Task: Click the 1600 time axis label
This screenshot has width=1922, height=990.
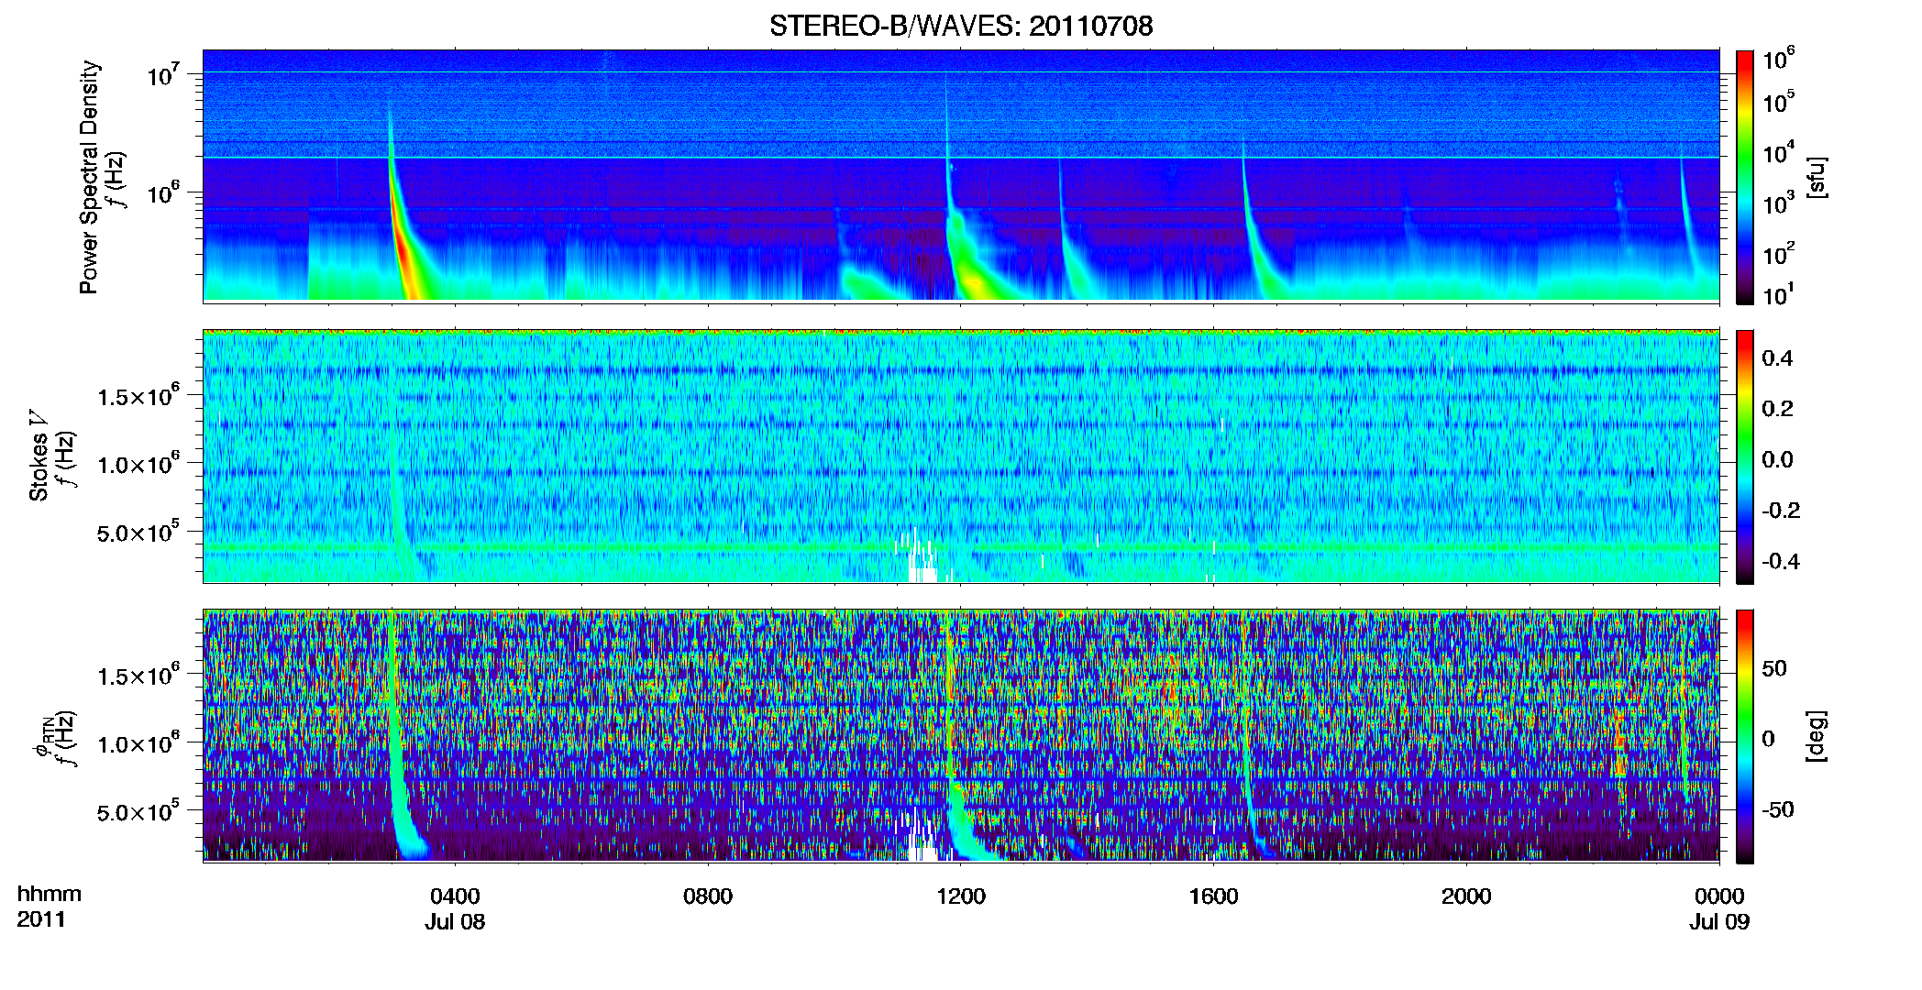Action: tap(1213, 896)
